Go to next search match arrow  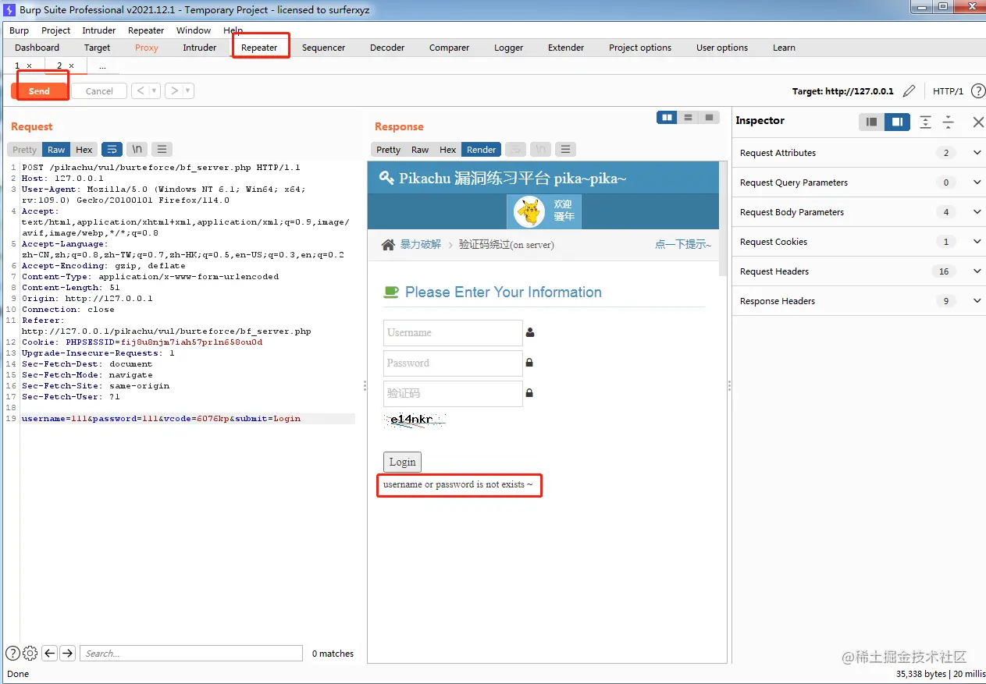(68, 653)
